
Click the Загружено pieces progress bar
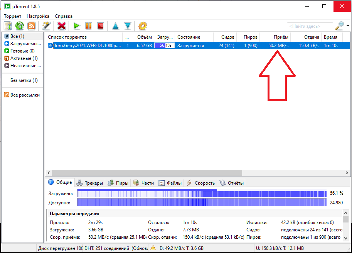pos(202,193)
